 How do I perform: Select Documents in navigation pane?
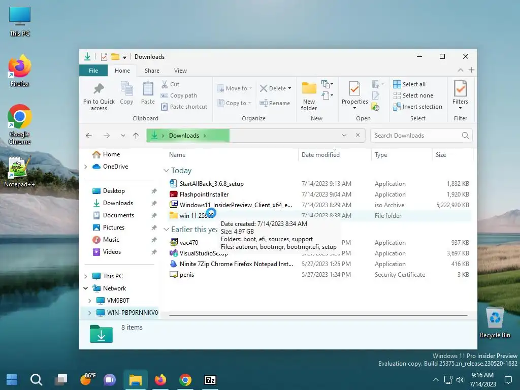point(118,215)
